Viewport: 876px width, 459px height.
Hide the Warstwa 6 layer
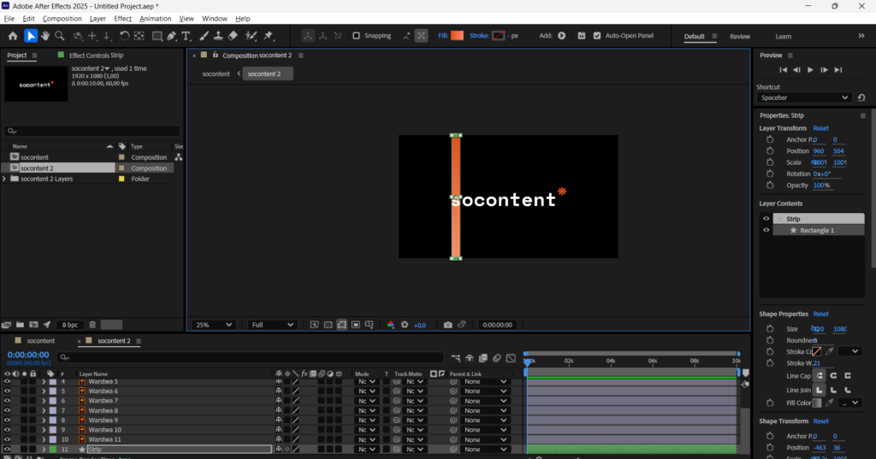pyautogui.click(x=7, y=391)
